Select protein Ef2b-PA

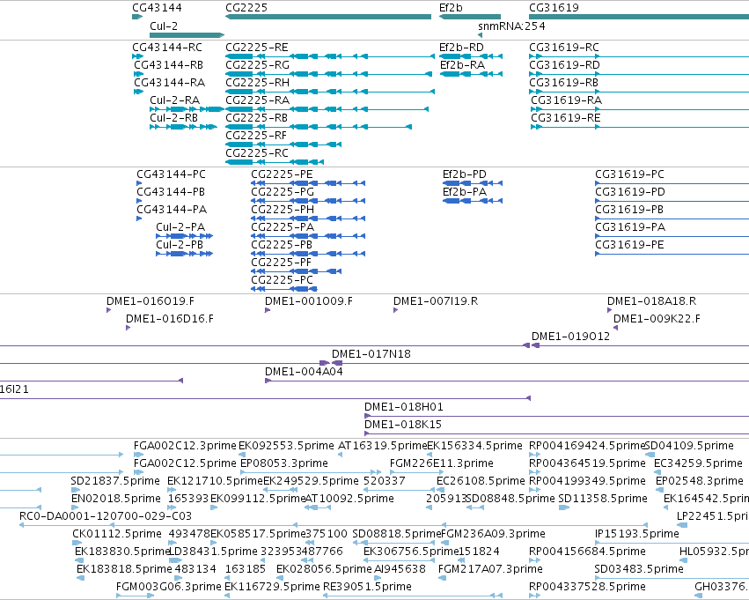pos(473,201)
